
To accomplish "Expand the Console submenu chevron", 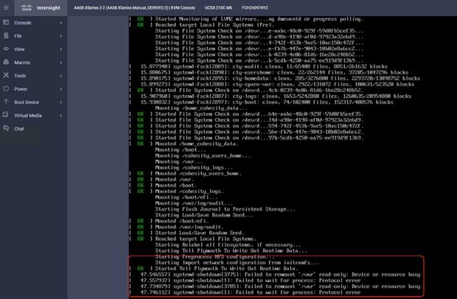I will (x=61, y=23).
